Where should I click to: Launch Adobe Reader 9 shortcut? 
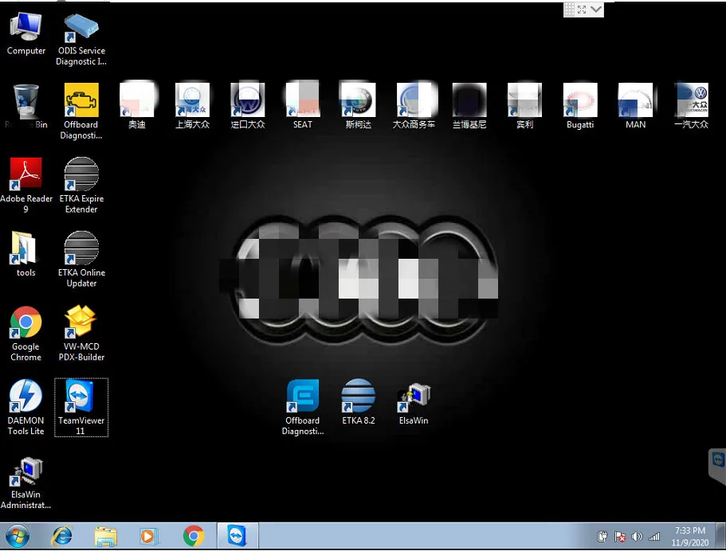pyautogui.click(x=26, y=185)
